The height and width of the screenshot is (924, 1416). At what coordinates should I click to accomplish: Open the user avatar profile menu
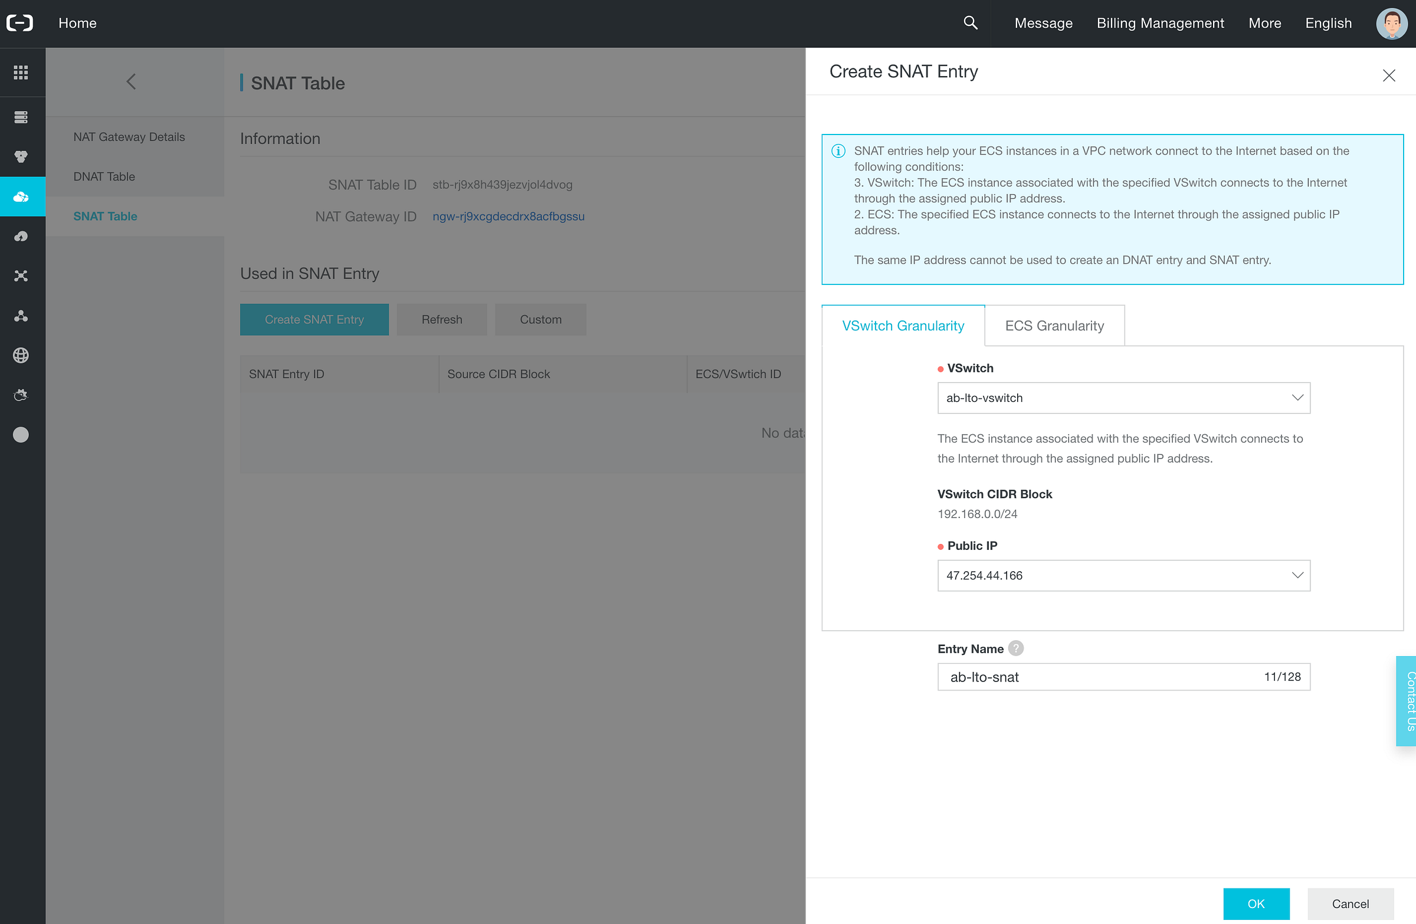pyautogui.click(x=1391, y=23)
